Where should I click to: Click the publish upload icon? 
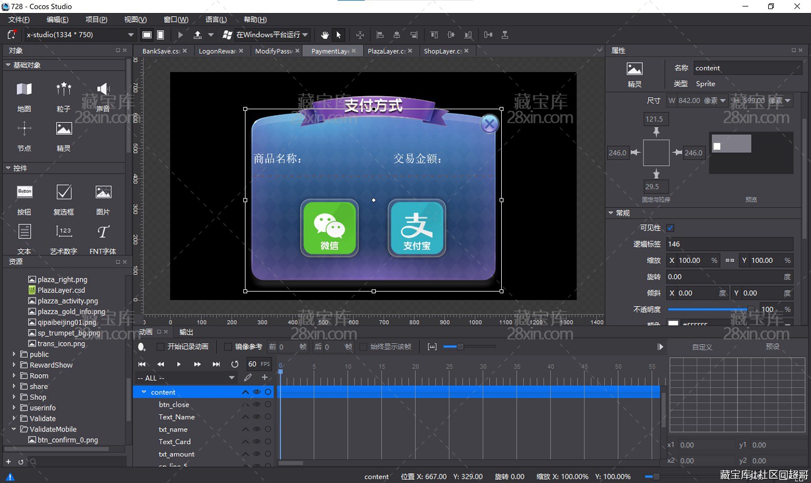198,35
